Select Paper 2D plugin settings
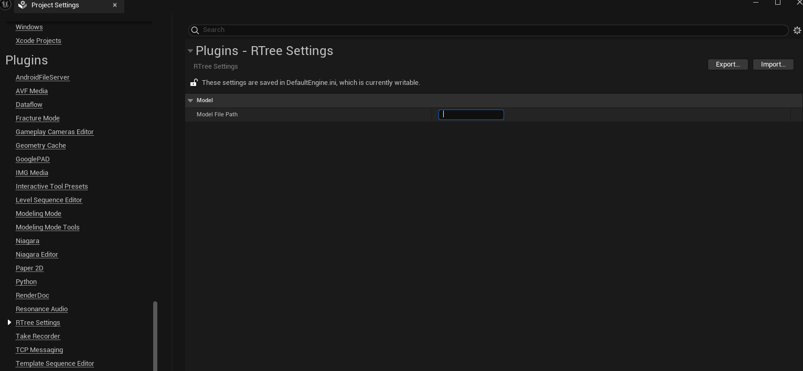 29,268
